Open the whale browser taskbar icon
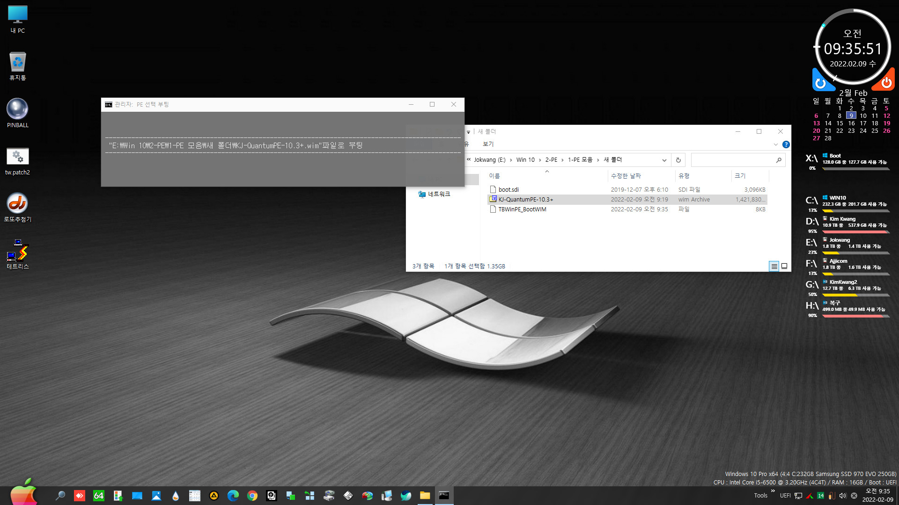The width and height of the screenshot is (899, 505). [x=406, y=496]
